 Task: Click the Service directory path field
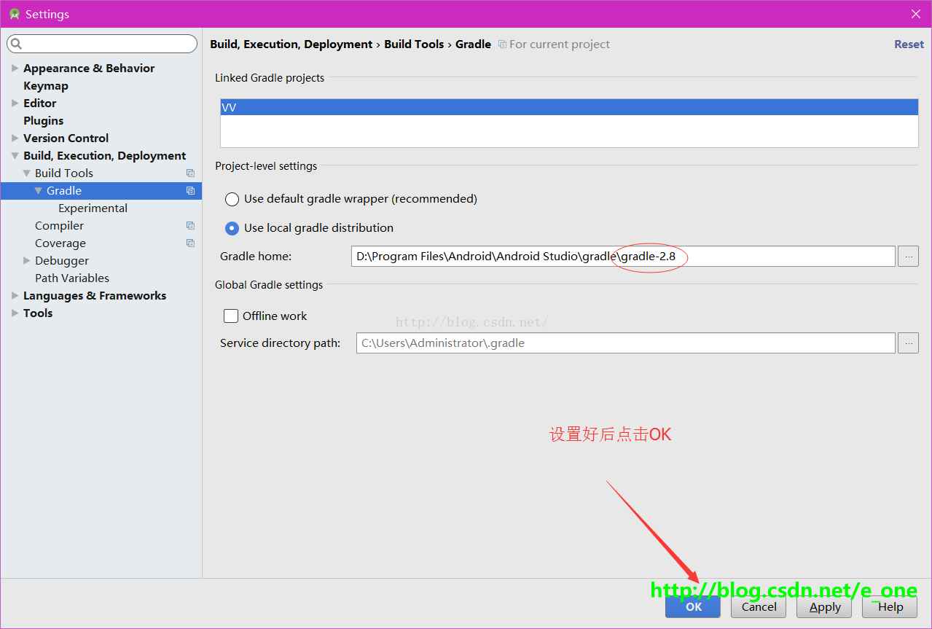pos(625,343)
